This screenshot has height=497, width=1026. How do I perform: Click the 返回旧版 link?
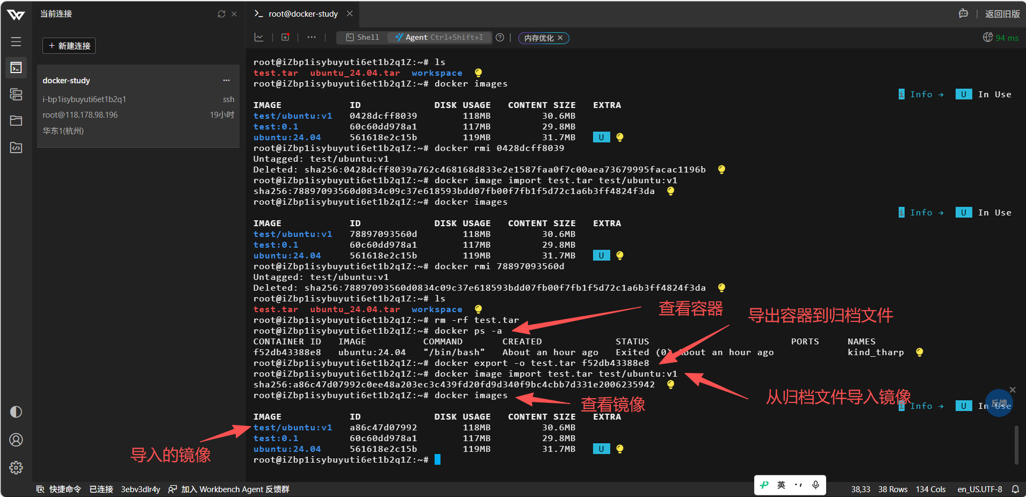point(1002,14)
